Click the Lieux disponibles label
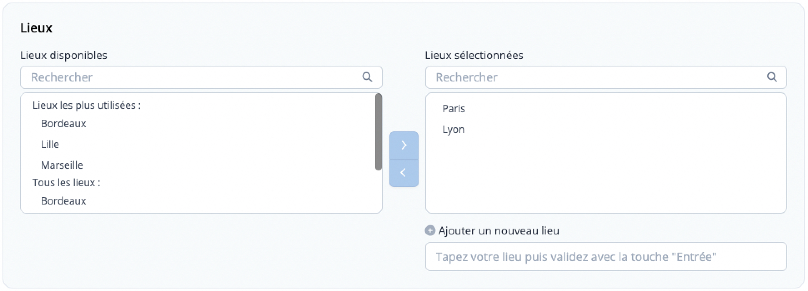This screenshot has height=291, width=808. [64, 55]
